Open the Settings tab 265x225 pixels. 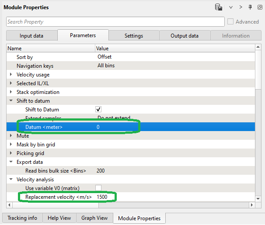(133, 36)
